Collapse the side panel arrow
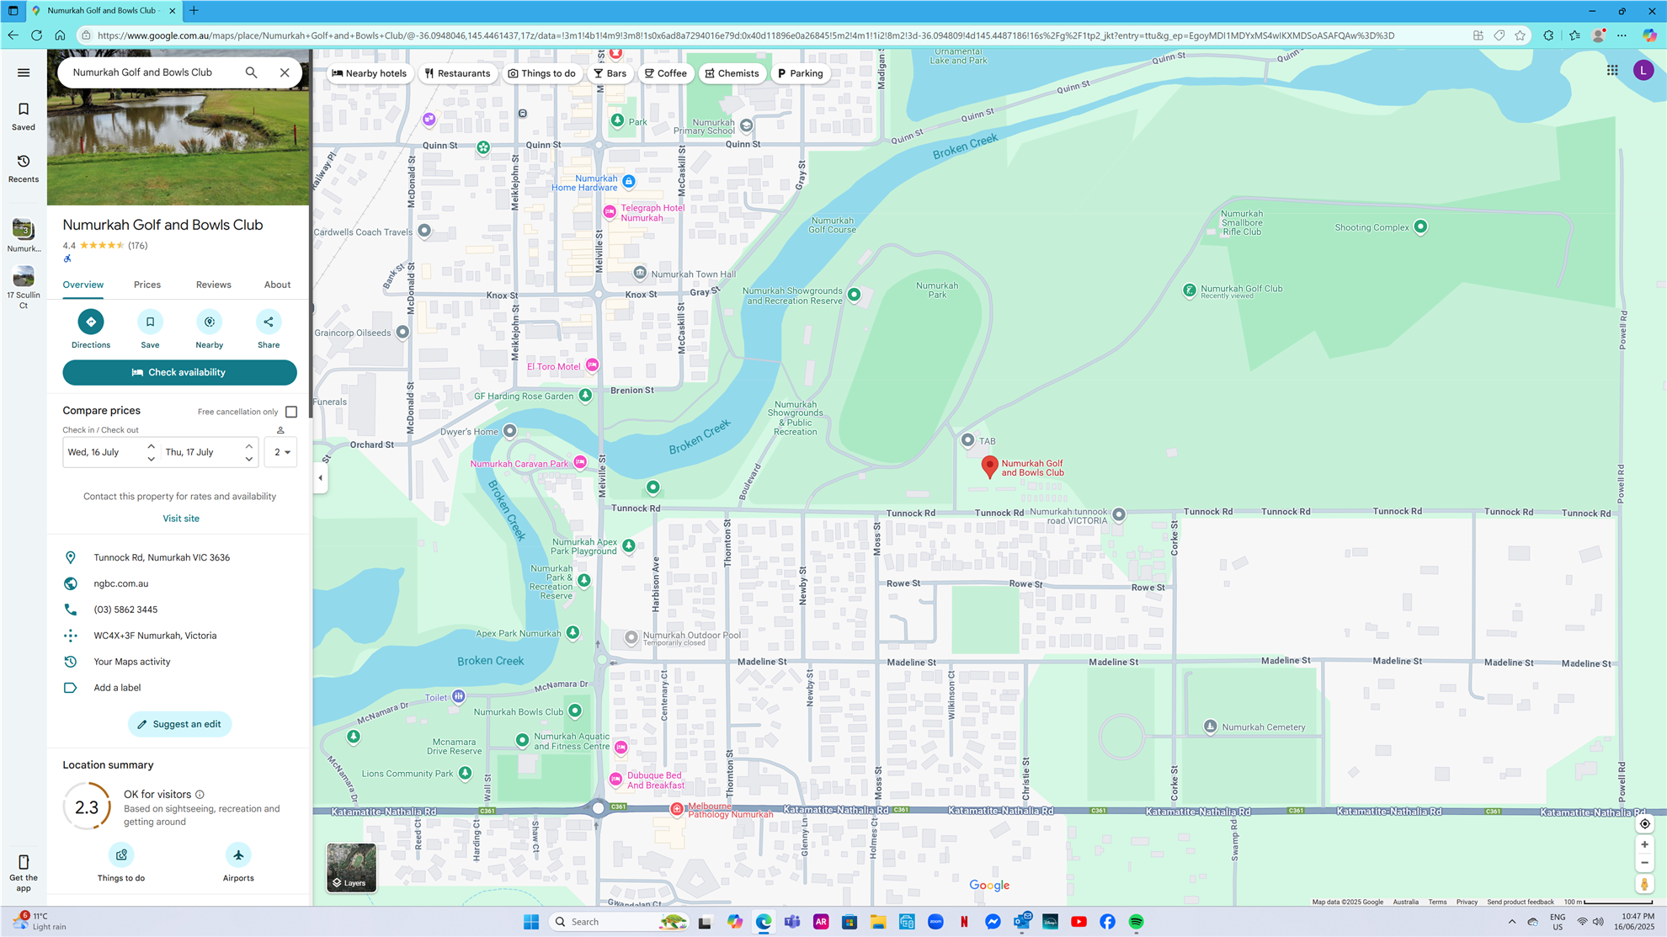The width and height of the screenshot is (1667, 937). (320, 478)
